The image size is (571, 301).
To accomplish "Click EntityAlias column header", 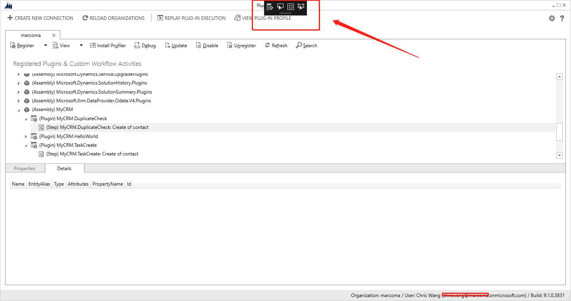I will (39, 184).
